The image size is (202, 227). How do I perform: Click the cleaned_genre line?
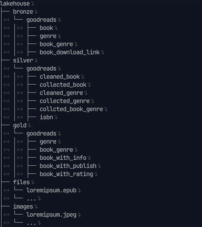click(x=61, y=93)
